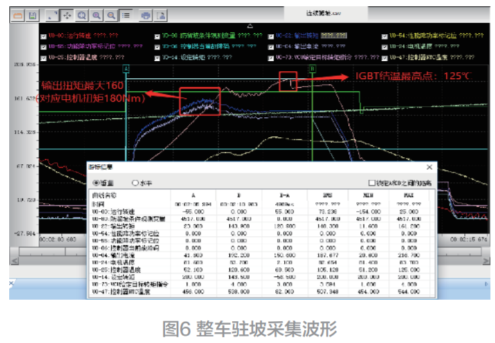The image size is (495, 343).
Task: Click cursor B marker on the waveform
Action: (313, 69)
